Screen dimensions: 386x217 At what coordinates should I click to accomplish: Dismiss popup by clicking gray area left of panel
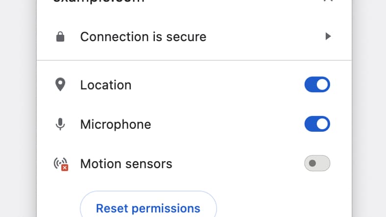pos(17,108)
